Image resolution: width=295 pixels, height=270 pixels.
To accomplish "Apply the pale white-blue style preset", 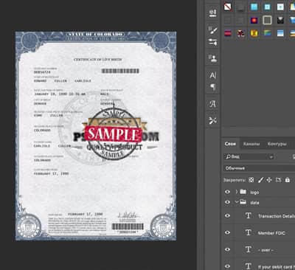I will (280, 7).
